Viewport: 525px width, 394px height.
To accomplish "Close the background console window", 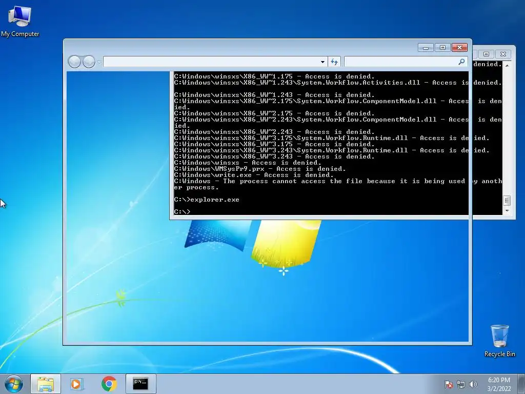I will click(x=503, y=54).
